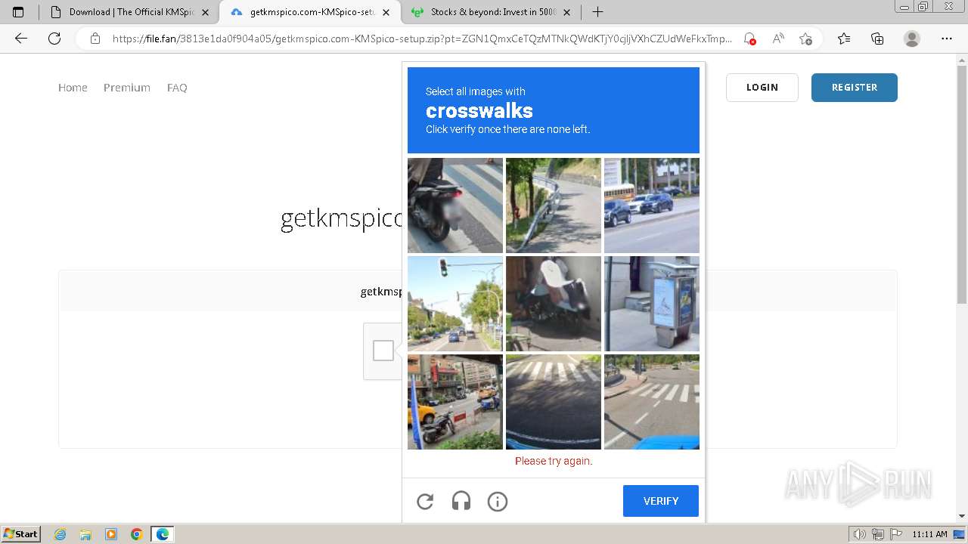This screenshot has height=544, width=968.
Task: Select the parked cars and bus image tile
Action: [x=652, y=206]
